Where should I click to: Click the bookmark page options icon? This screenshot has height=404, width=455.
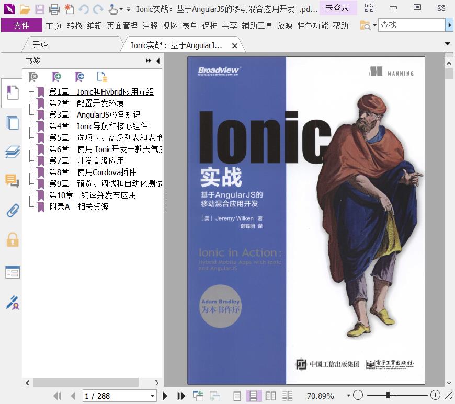click(x=102, y=77)
